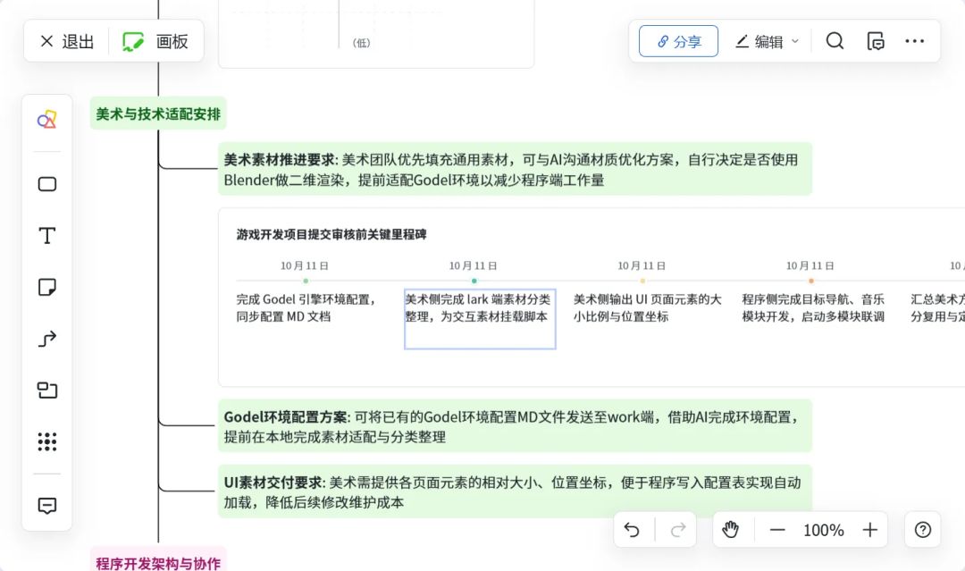Select the mind map/diagram tool

(x=46, y=390)
